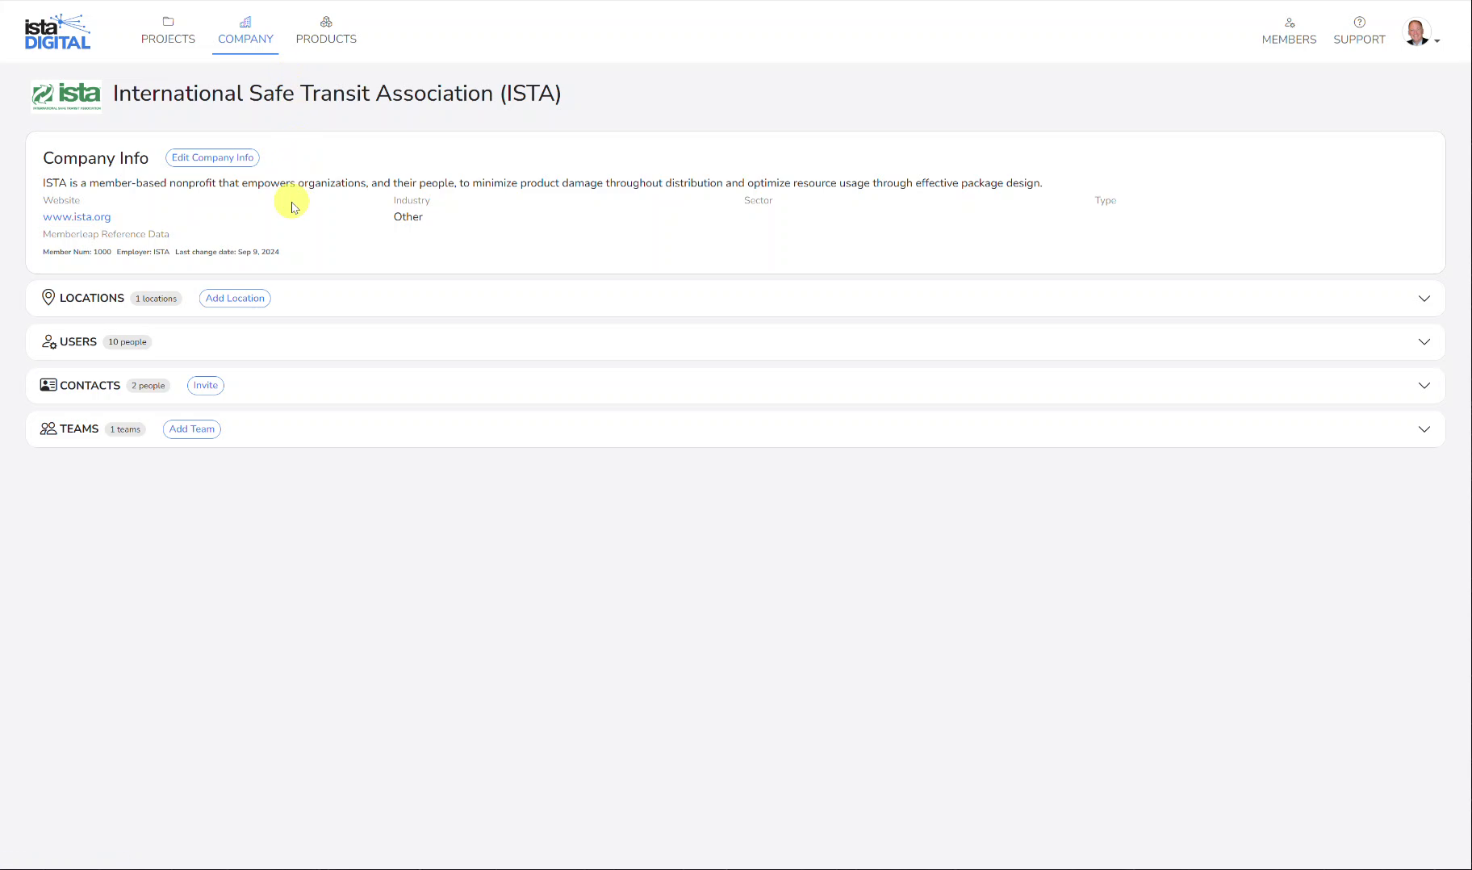1472x870 pixels.
Task: Click the '10 people' users badge
Action: click(128, 342)
